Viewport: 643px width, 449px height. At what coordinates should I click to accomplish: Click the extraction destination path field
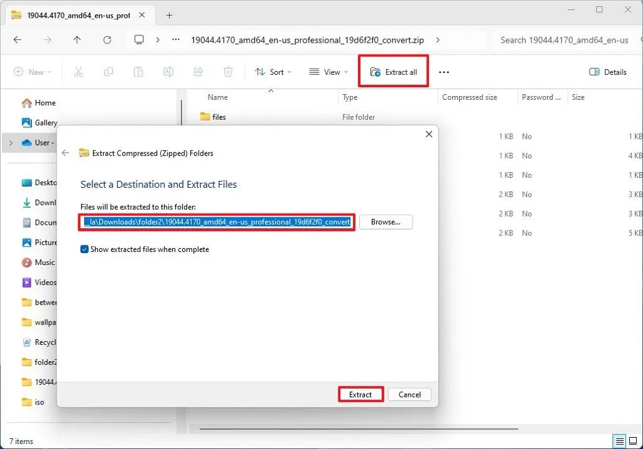[x=216, y=222]
